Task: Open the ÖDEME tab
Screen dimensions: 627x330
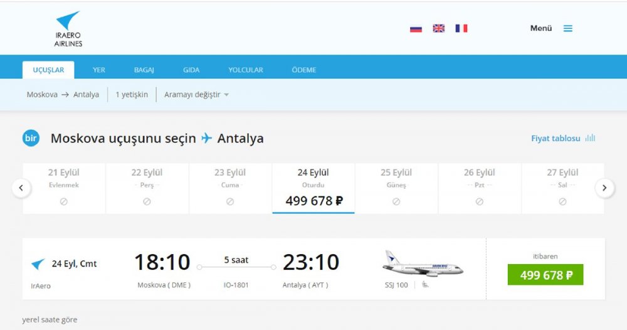Action: [304, 70]
